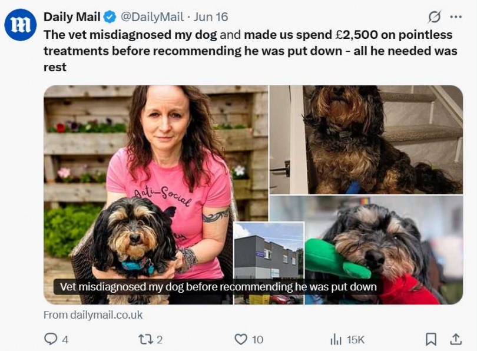
Task: Click the blue verified badge
Action: [110, 17]
